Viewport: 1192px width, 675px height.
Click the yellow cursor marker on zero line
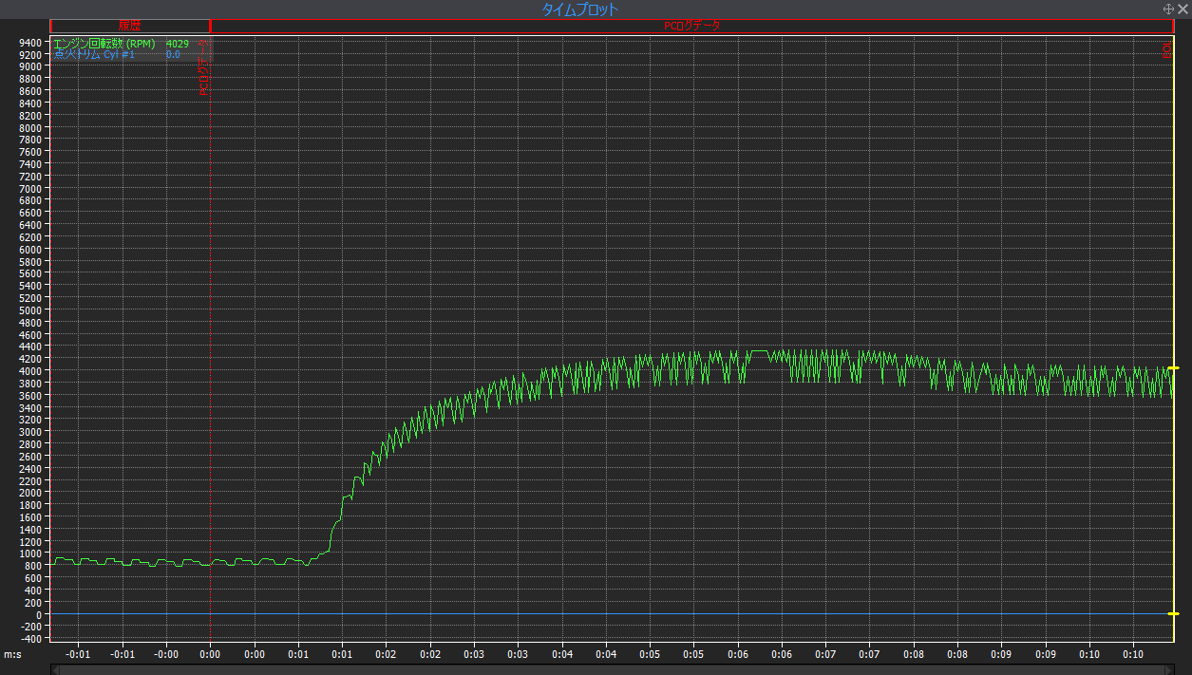click(x=1173, y=614)
